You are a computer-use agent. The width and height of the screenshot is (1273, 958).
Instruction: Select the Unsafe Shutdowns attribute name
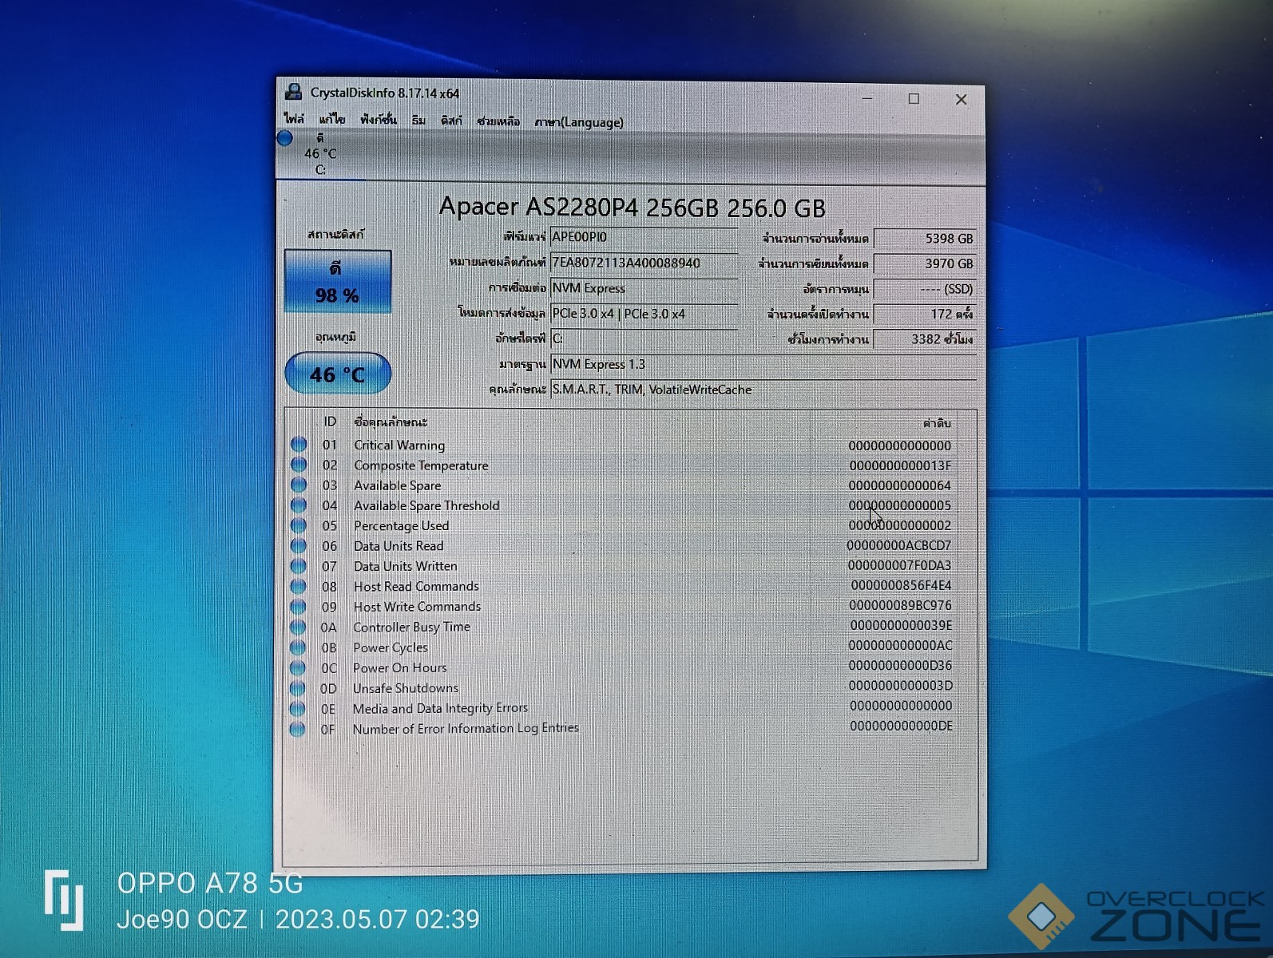pyautogui.click(x=406, y=688)
